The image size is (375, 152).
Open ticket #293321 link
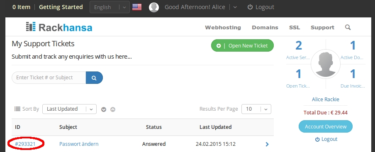tap(25, 144)
